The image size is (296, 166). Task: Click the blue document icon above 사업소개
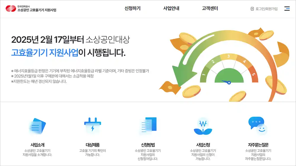[x=37, y=126]
